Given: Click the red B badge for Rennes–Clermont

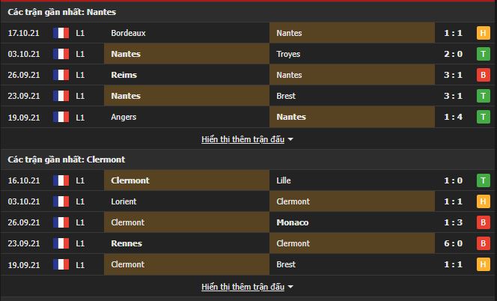Looking at the screenshot, I should click(x=484, y=243).
